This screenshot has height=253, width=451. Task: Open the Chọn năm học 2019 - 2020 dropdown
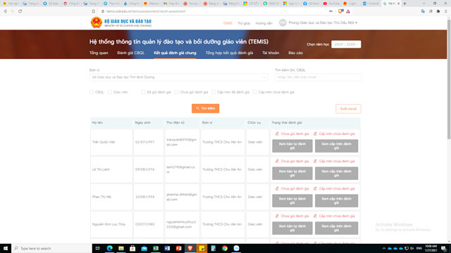pyautogui.click(x=346, y=44)
